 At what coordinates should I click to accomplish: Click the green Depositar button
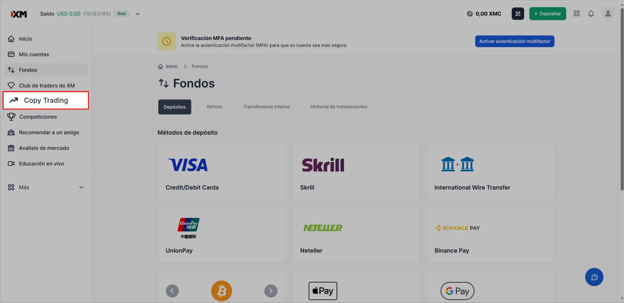point(548,14)
